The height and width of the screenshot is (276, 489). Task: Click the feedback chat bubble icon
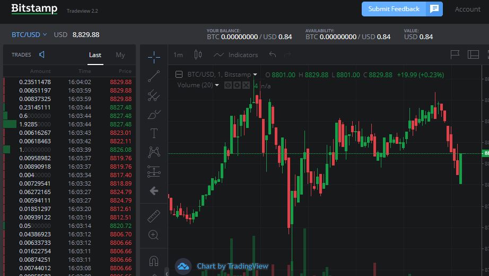click(x=434, y=9)
